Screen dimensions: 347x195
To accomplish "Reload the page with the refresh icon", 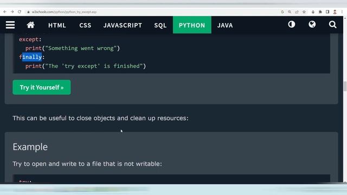I will pos(20,12).
